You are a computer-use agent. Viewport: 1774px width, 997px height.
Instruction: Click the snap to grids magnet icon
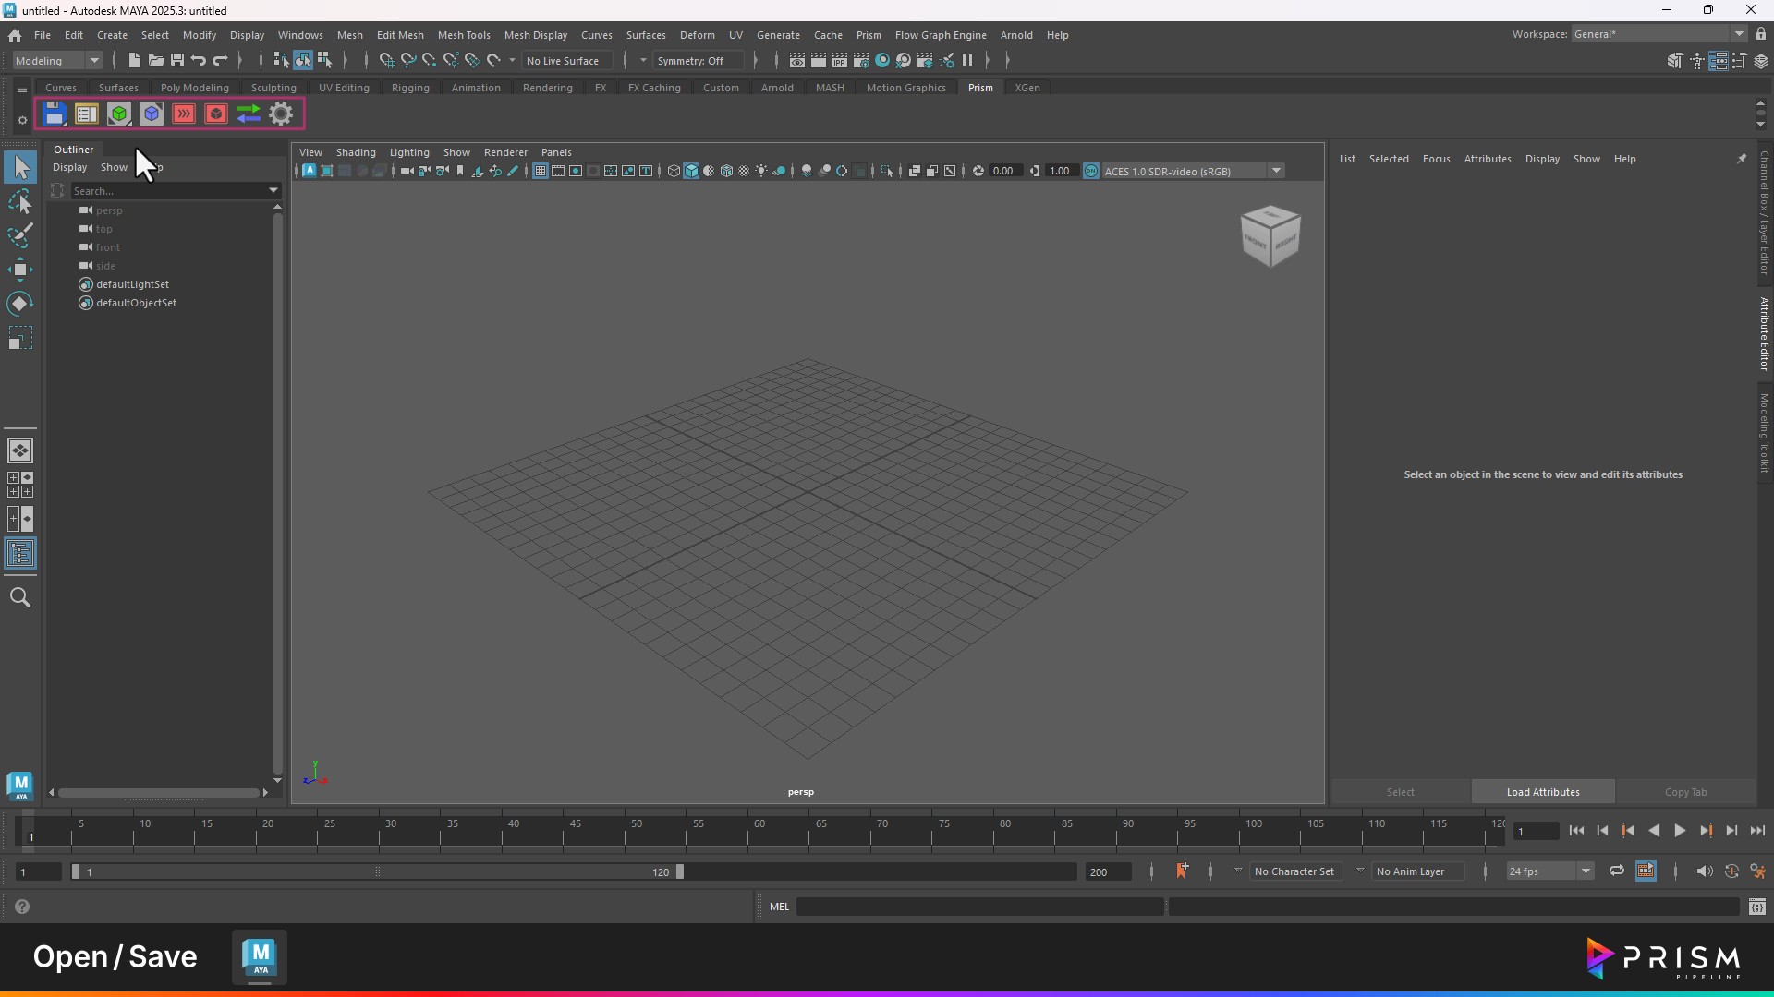387,61
